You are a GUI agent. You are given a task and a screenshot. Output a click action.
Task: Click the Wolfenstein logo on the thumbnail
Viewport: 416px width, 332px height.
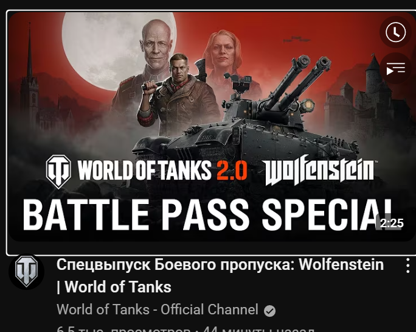point(320,170)
